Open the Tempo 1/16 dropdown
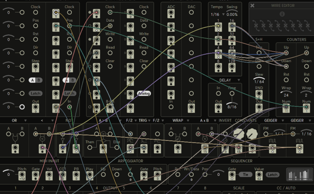The image size is (314, 194). [x=218, y=14]
